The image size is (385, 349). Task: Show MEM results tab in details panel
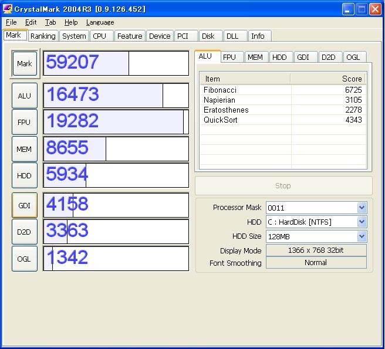pos(256,57)
